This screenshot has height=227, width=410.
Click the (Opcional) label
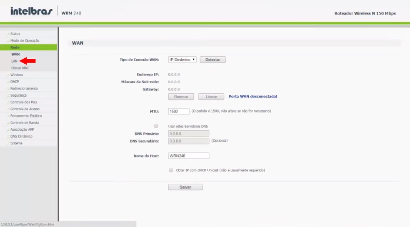pyautogui.click(x=220, y=140)
